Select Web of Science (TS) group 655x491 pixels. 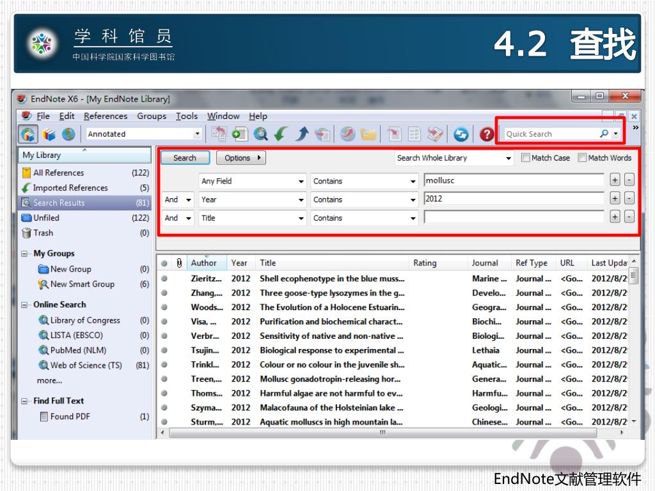pyautogui.click(x=86, y=365)
